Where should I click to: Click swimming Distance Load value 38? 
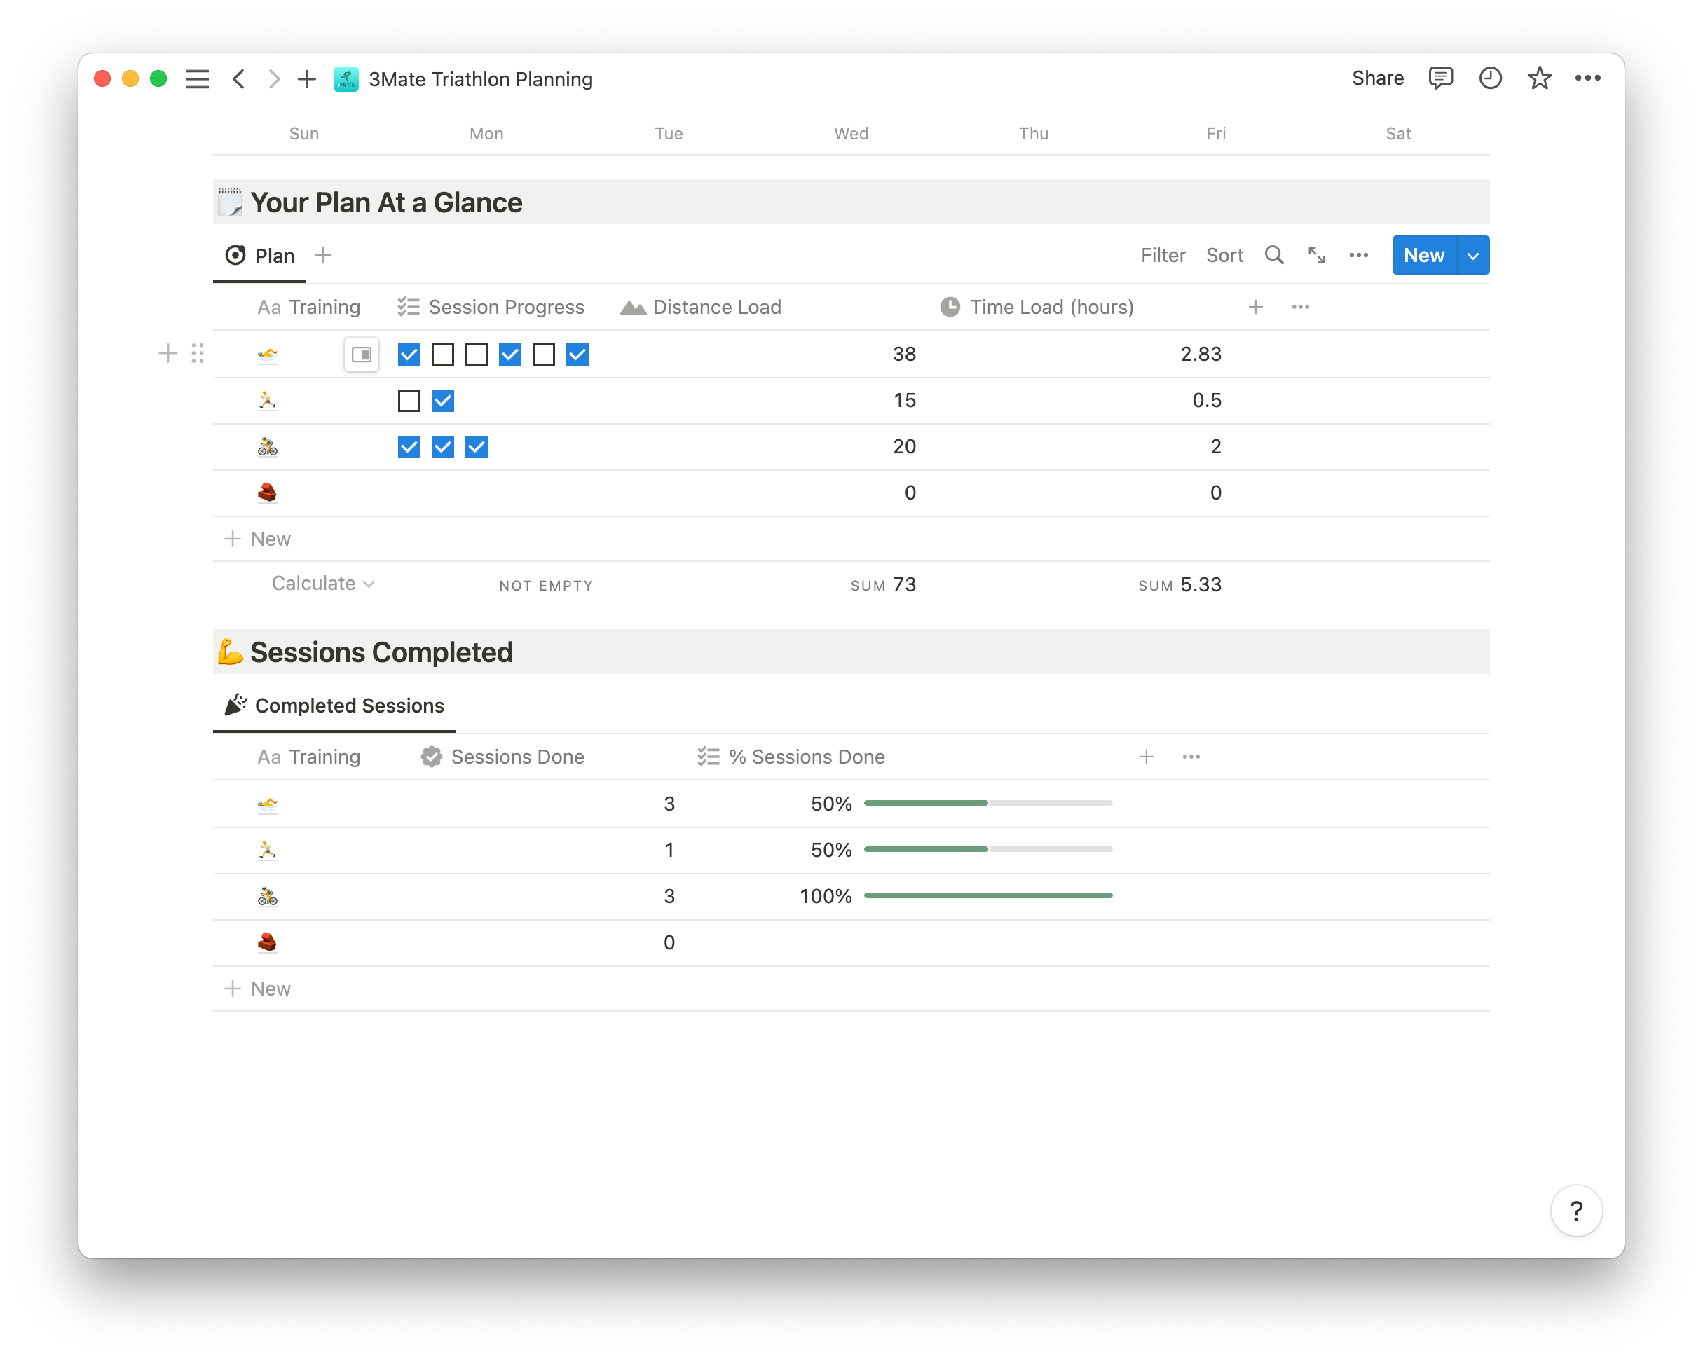pyautogui.click(x=905, y=354)
